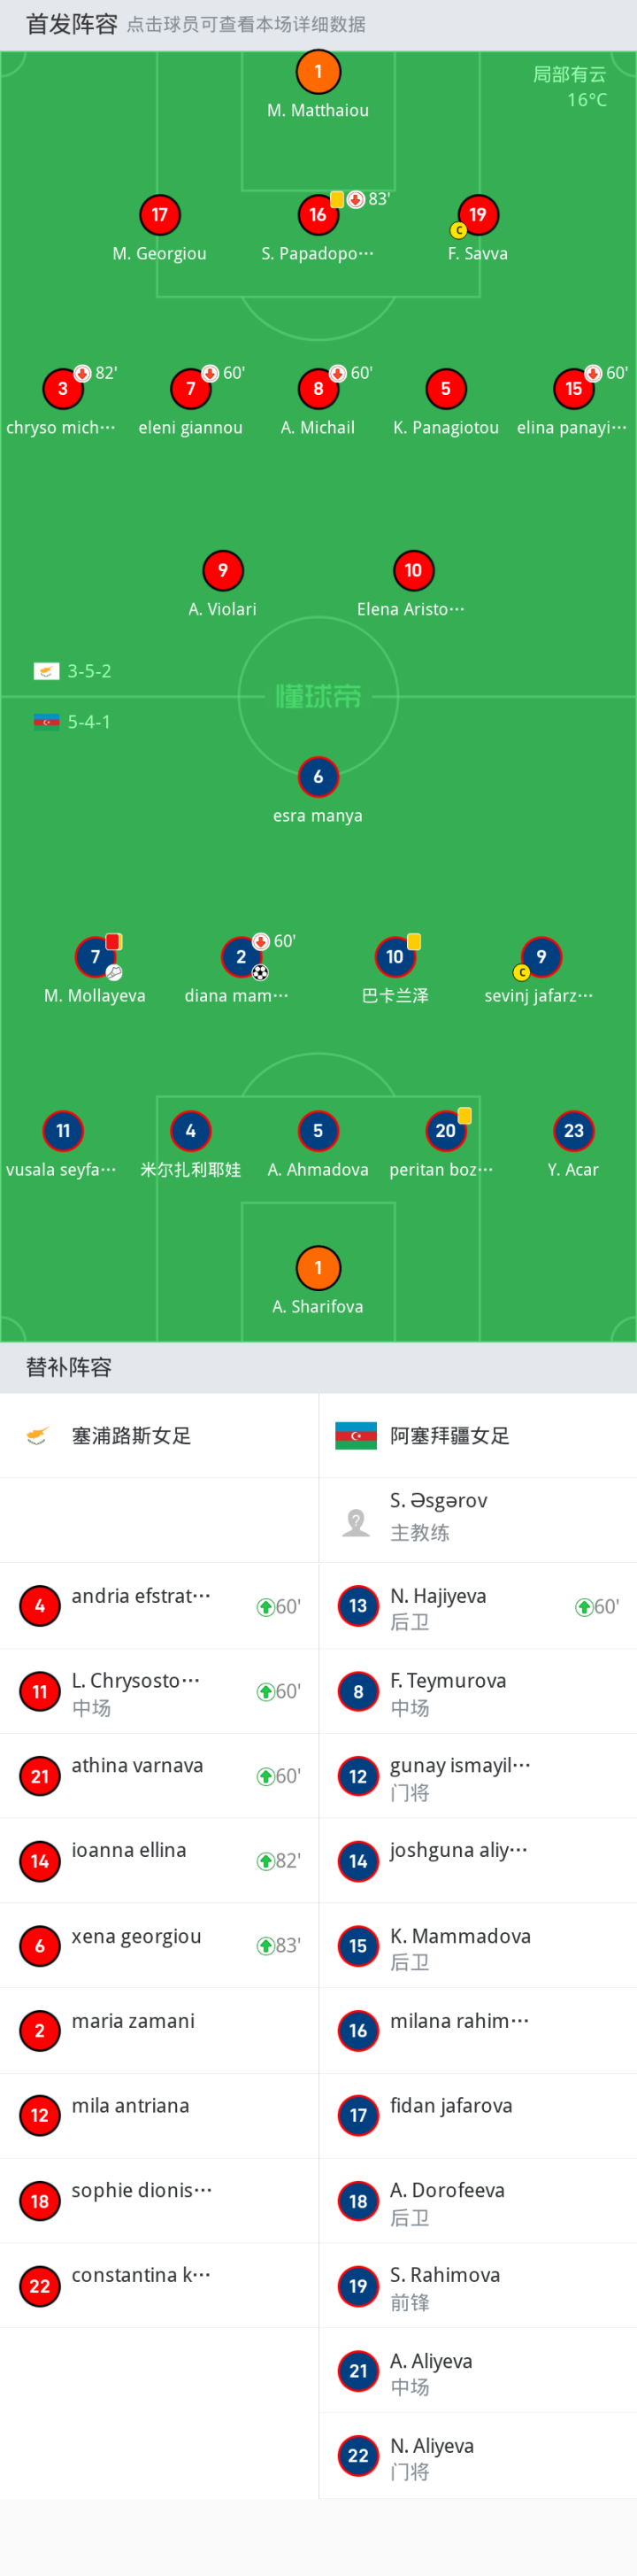Tap A. Violari's number 9 badge
This screenshot has width=637, height=2576.
pos(223,571)
